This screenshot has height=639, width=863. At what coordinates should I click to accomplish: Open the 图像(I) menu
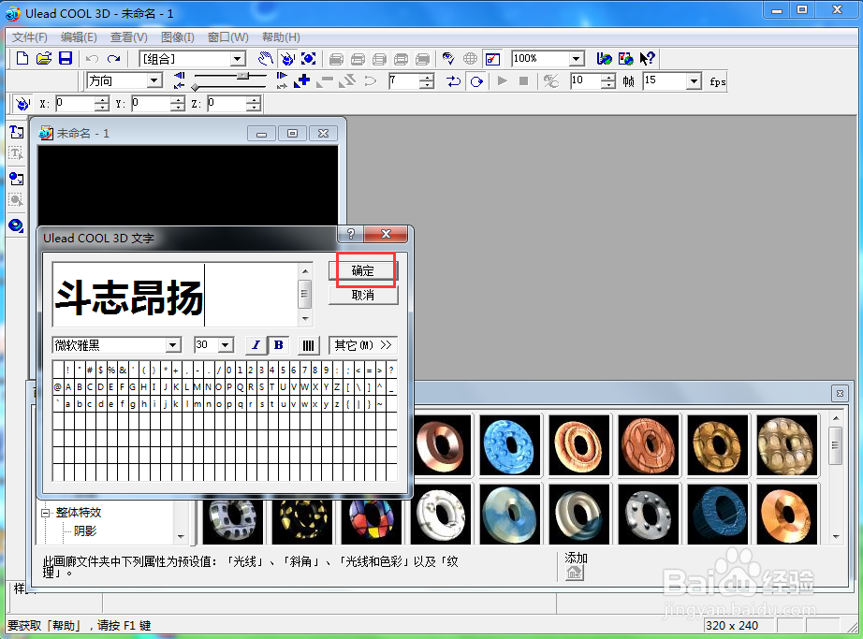178,37
